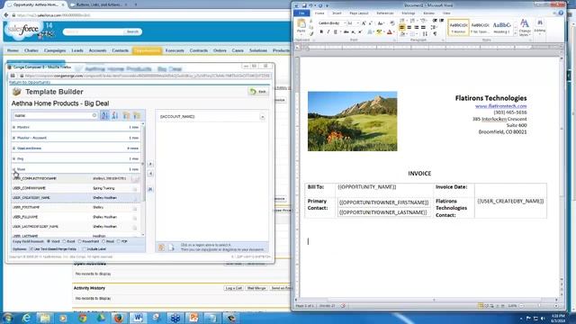This screenshot has width=576, height=324.
Task: Toggle Use Text-Based Merge Fields checkbox
Action: tap(31, 248)
